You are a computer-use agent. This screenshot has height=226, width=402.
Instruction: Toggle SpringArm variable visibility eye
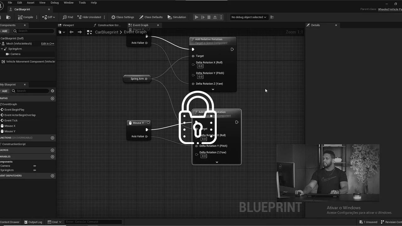pyautogui.click(x=35, y=170)
